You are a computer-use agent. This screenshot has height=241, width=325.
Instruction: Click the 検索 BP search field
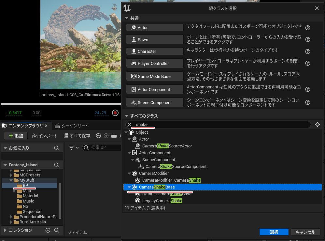click(x=101, y=148)
